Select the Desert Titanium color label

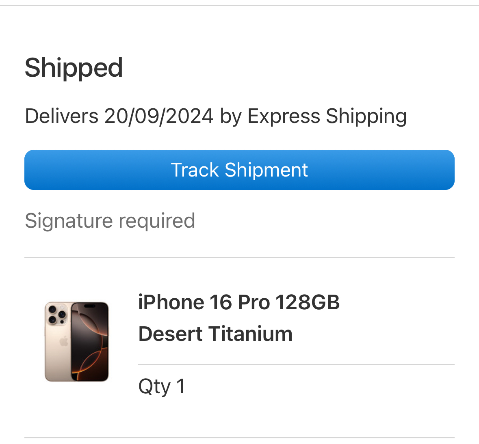[215, 334]
